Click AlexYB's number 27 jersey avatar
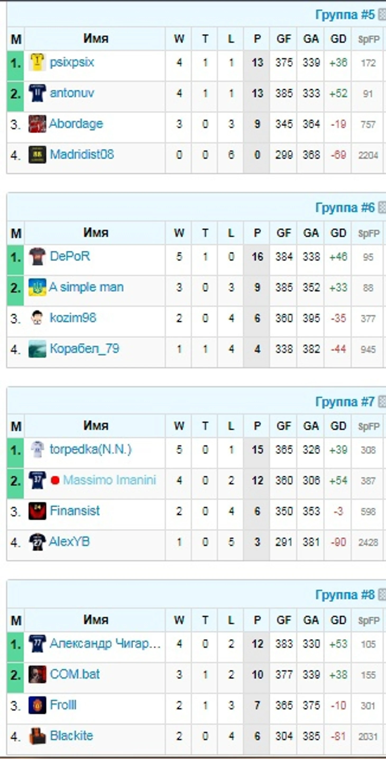 tap(37, 542)
